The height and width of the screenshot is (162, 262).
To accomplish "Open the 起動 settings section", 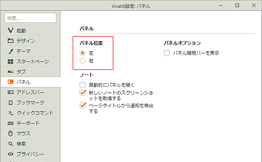I will point(31,31).
